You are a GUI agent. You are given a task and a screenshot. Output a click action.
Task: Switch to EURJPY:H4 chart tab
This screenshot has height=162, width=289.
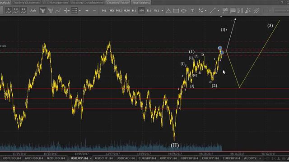pos(210,158)
